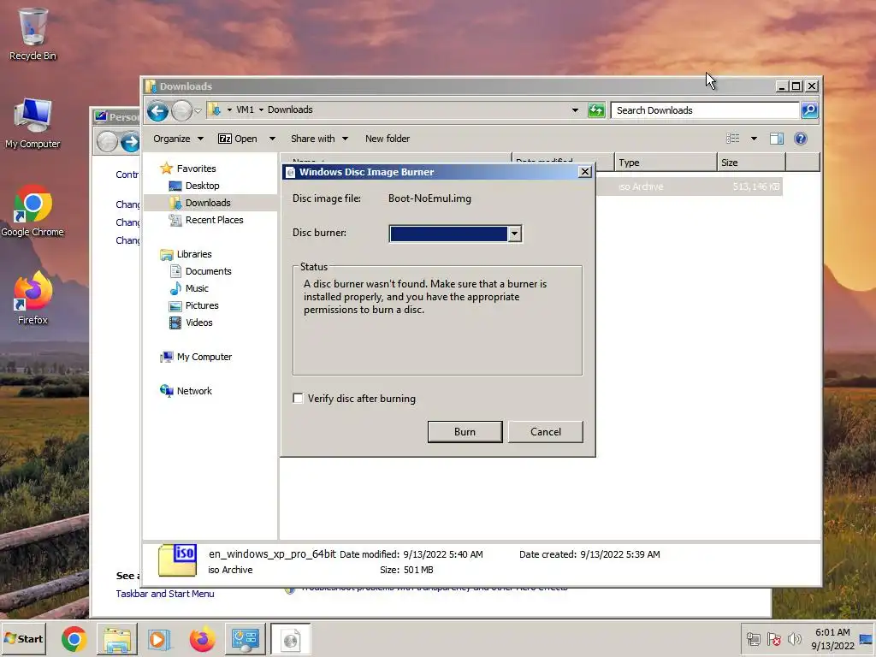Click the folder icon in the address bar
Image resolution: width=876 pixels, height=657 pixels.
pyautogui.click(x=214, y=109)
